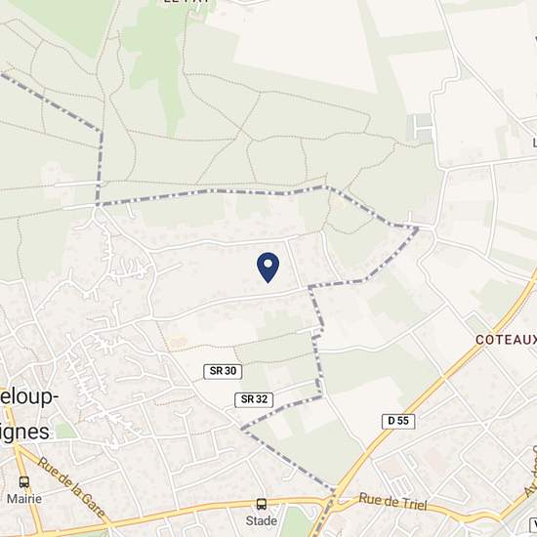Click the partial road shield at bottom right
The image size is (537, 537).
533,524
